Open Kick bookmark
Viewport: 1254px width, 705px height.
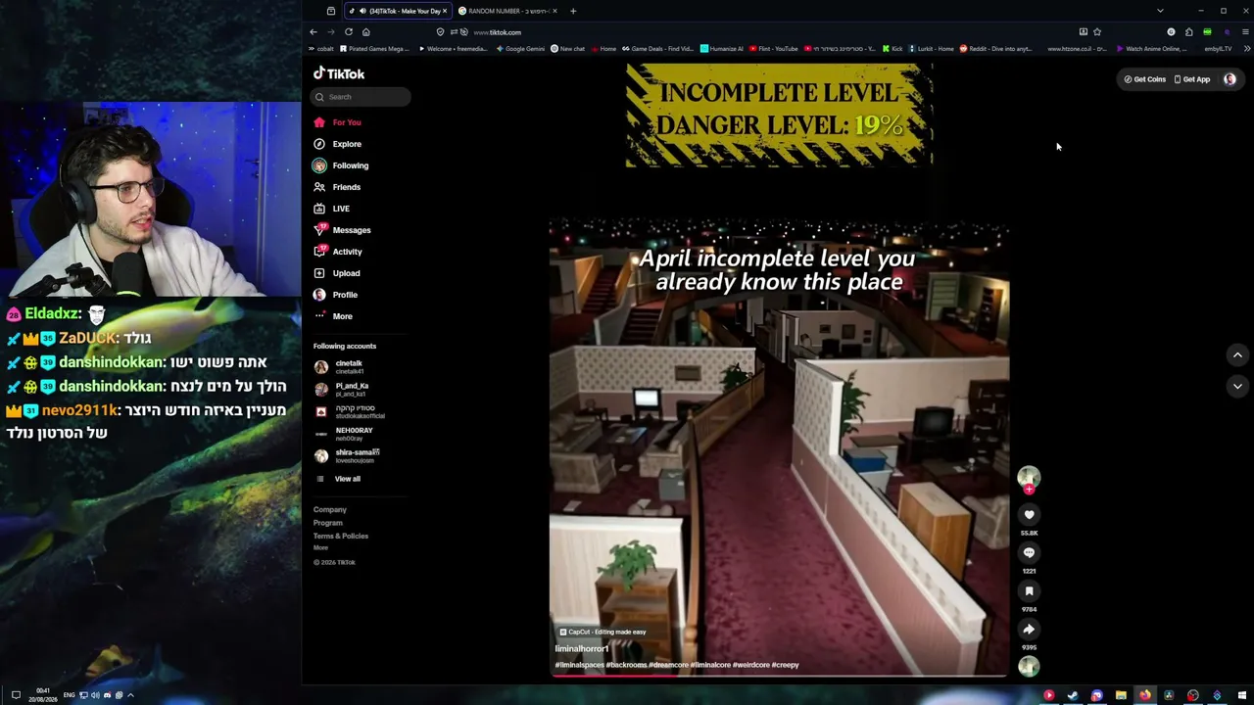tap(892, 48)
